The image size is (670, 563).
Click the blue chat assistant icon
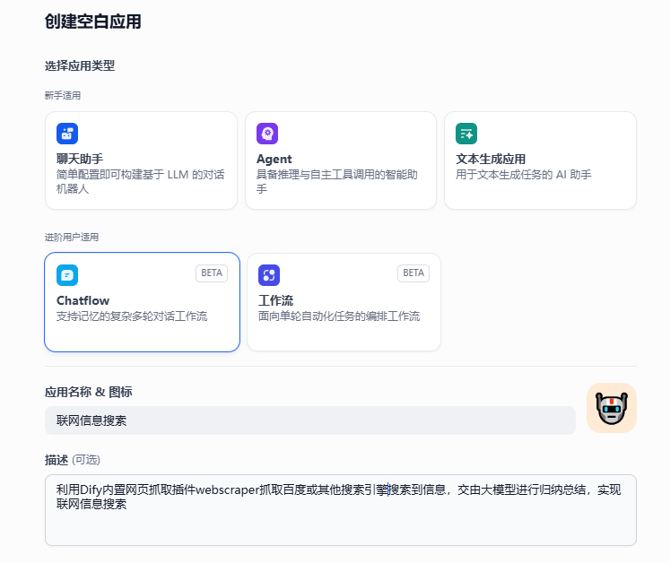point(67,134)
